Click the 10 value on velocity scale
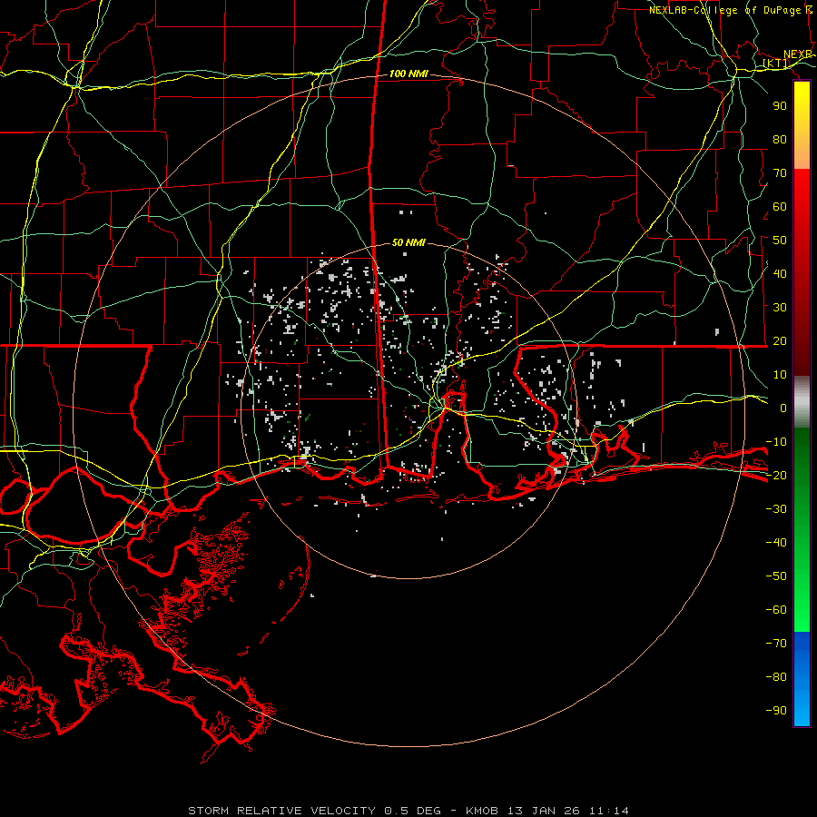 (780, 375)
